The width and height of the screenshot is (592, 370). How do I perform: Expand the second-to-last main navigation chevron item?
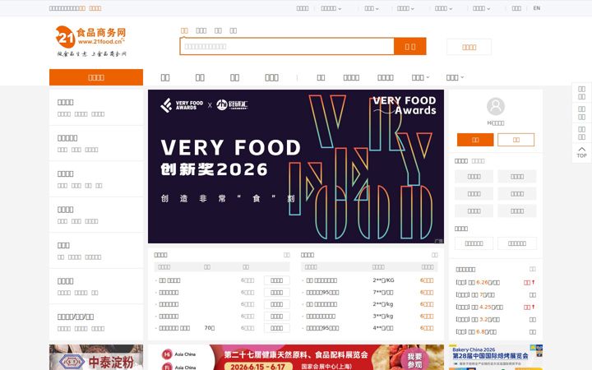click(420, 77)
